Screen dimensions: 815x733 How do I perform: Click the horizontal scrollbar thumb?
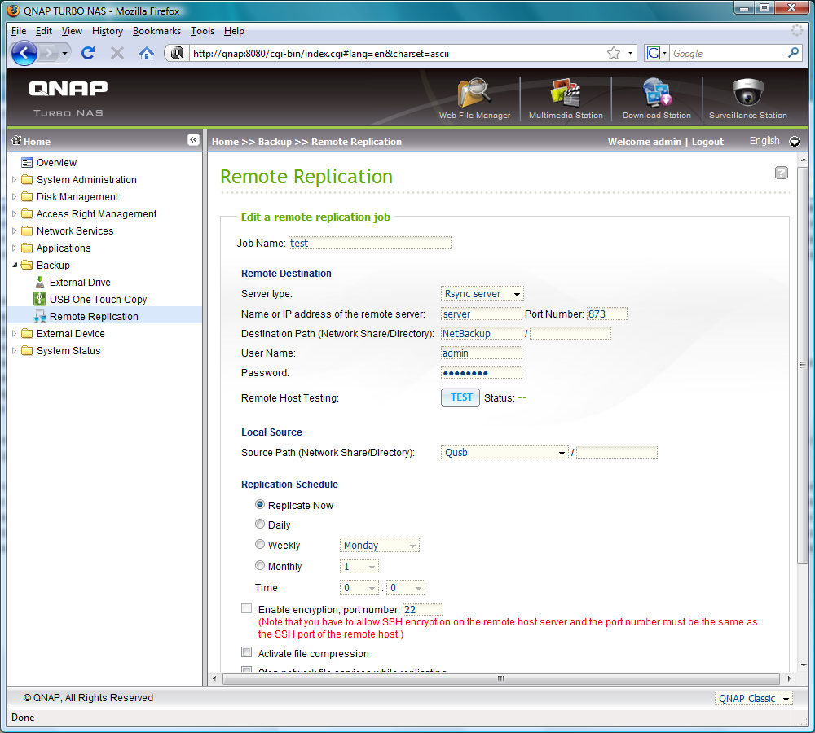[x=501, y=678]
